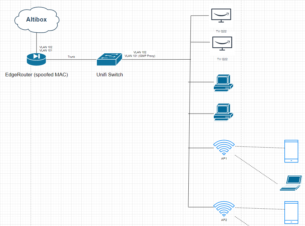This screenshot has width=305, height=226.
Task: Click the 'AP2' text label
Action: (x=224, y=220)
